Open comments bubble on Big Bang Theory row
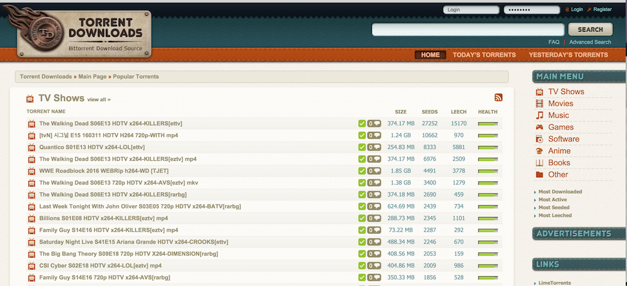 [x=374, y=254]
